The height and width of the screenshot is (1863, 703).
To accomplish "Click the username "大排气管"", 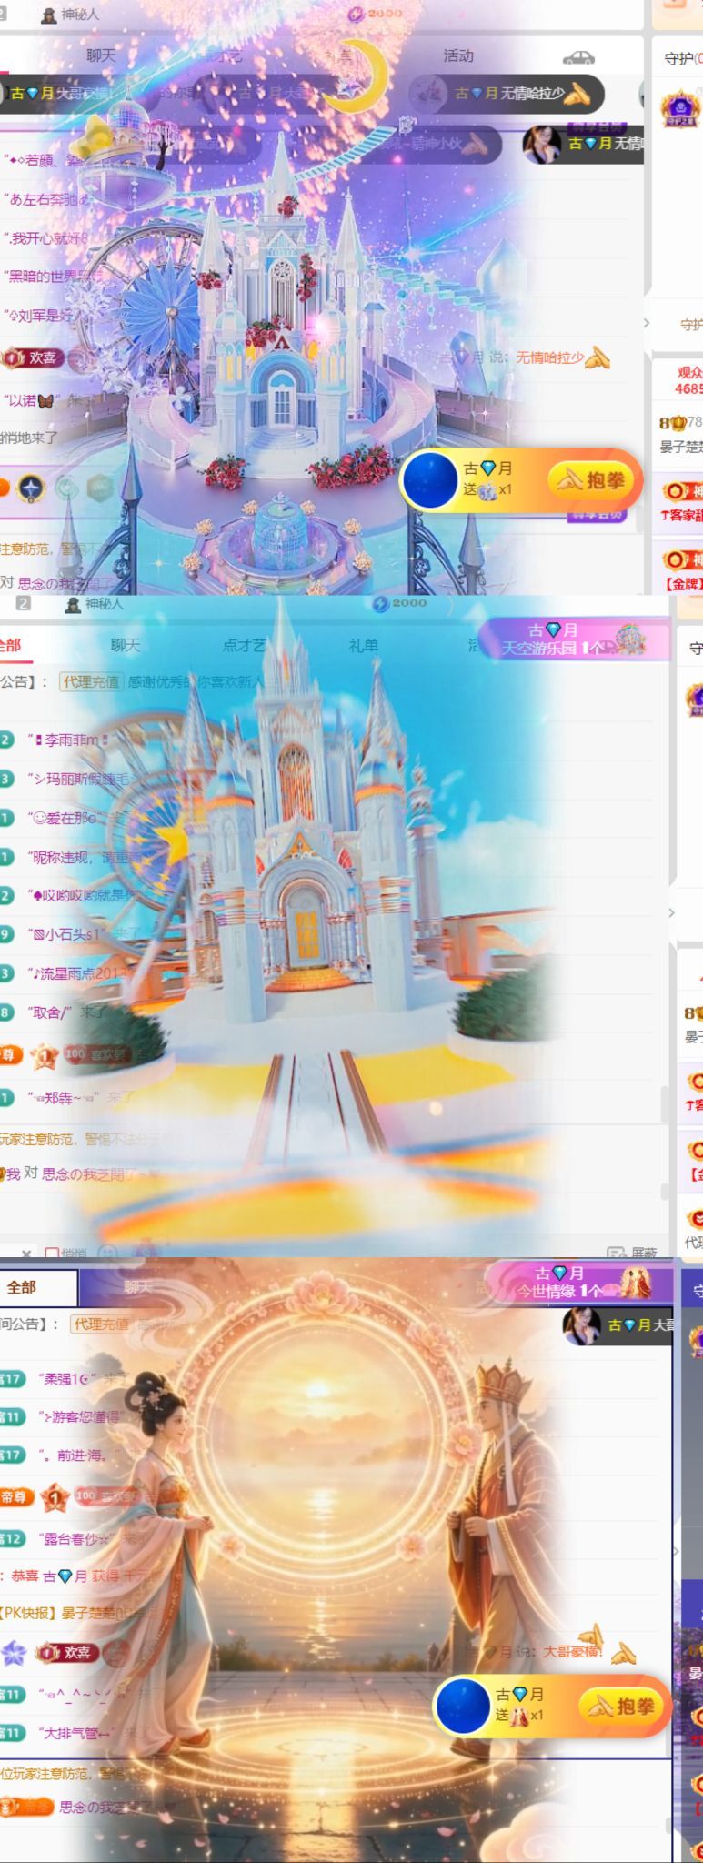I will [76, 1733].
